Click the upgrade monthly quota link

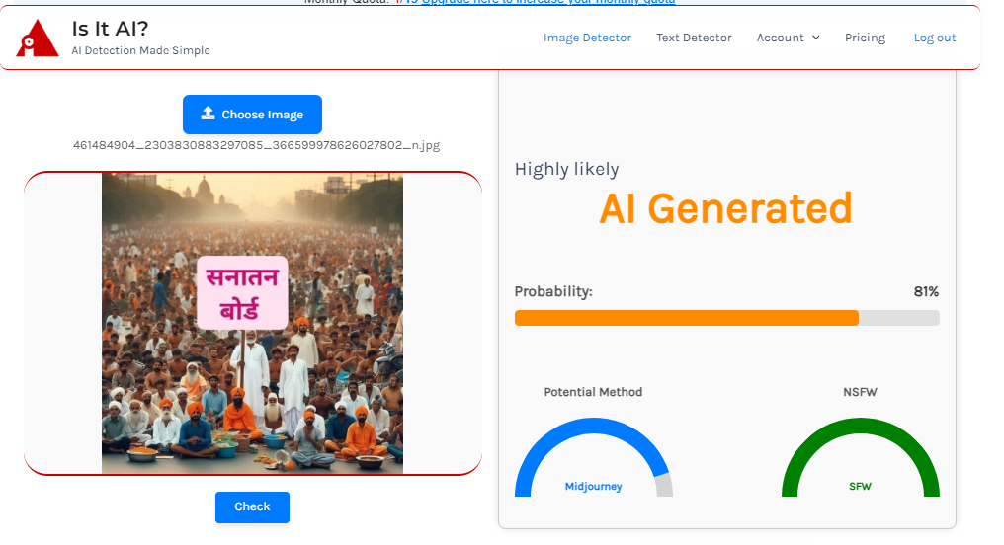pos(548,2)
